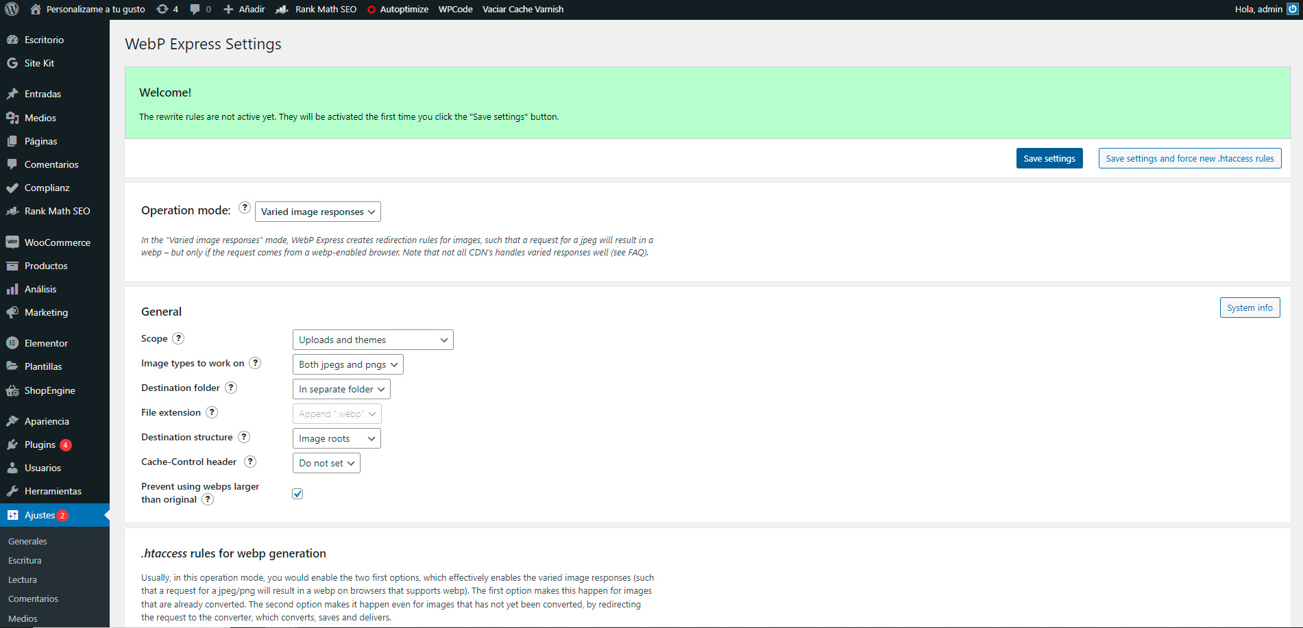The width and height of the screenshot is (1303, 628).
Task: Click the WordPress logo icon in the admin bar
Action: 12,9
